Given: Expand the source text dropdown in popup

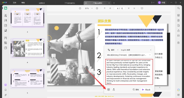Looking at the screenshot, I should coord(150,55).
